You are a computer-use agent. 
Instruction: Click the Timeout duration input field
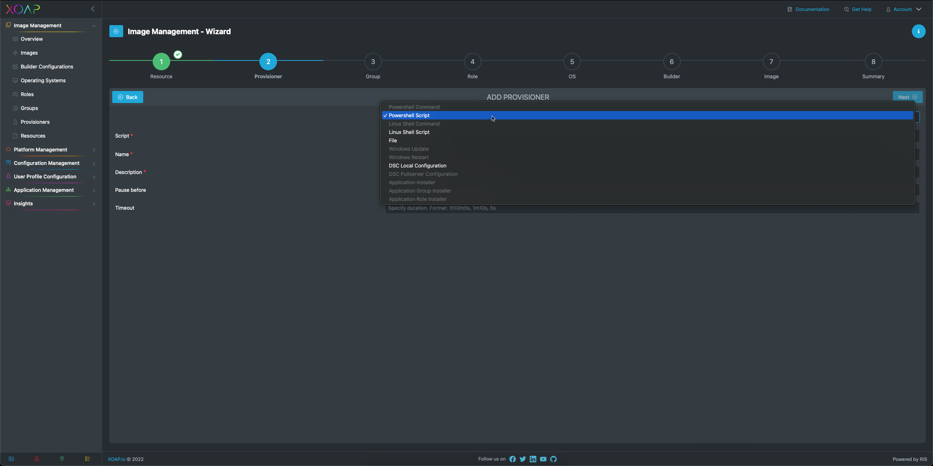pos(652,208)
